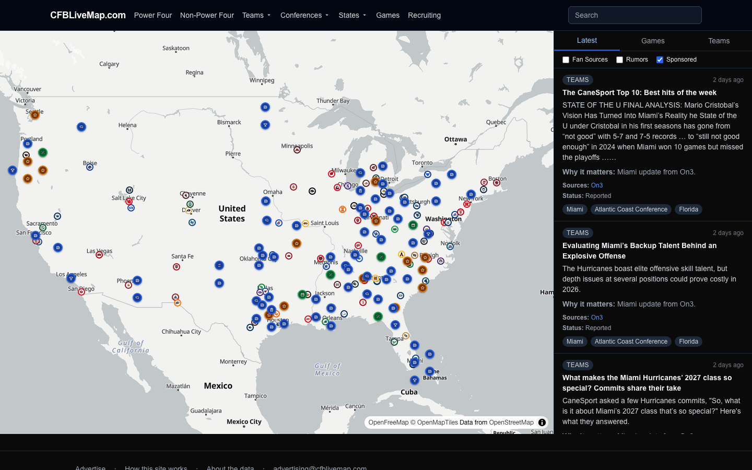Select the green marker at Tampa
The width and height of the screenshot is (752, 470).
395,342
